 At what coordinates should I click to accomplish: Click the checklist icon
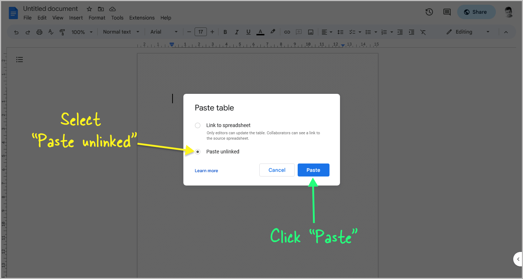click(352, 32)
